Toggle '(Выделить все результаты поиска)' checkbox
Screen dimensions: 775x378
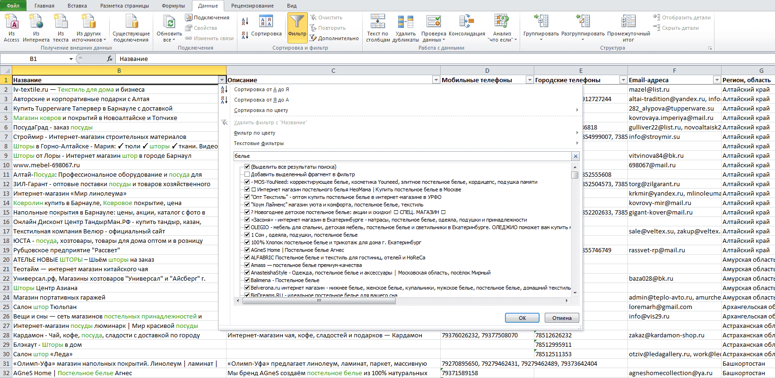[247, 167]
